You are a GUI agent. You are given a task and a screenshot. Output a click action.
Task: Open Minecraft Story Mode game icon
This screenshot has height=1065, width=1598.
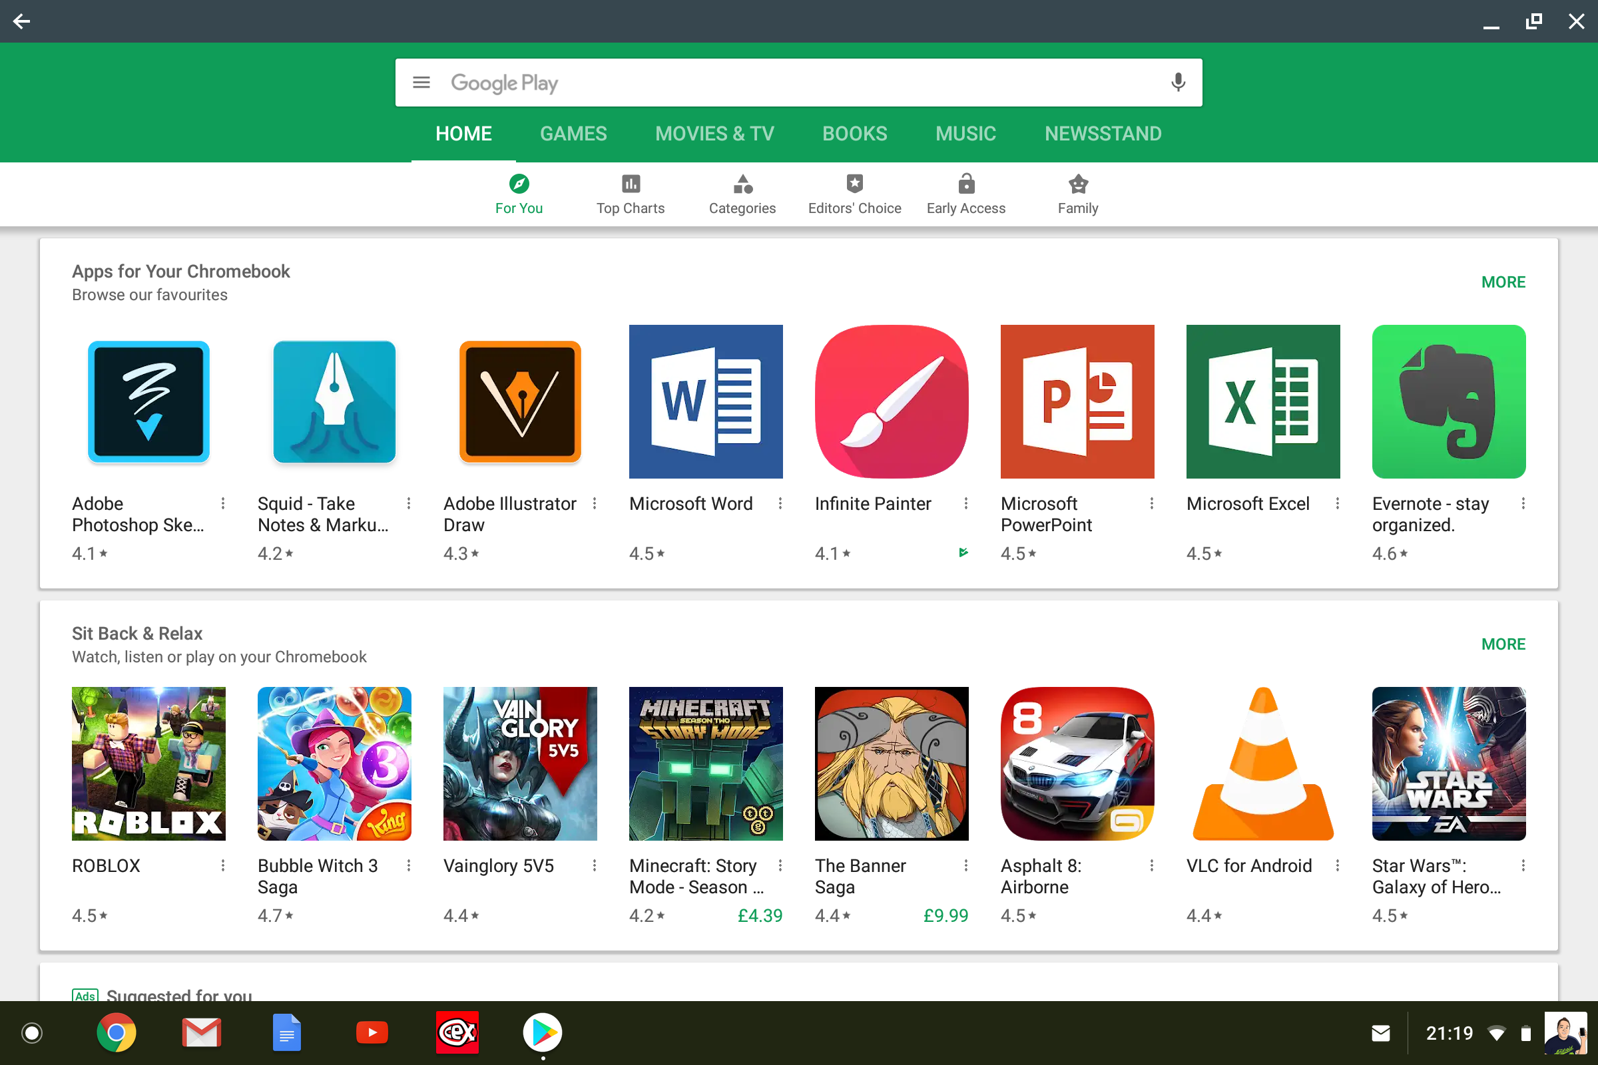coord(706,763)
